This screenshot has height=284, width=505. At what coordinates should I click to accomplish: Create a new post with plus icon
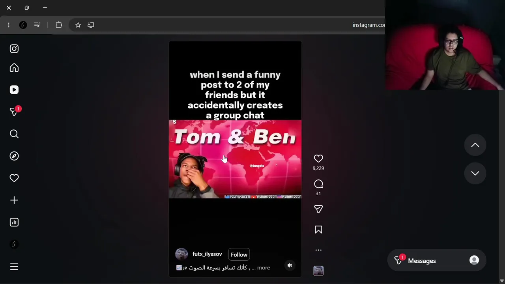pyautogui.click(x=14, y=200)
